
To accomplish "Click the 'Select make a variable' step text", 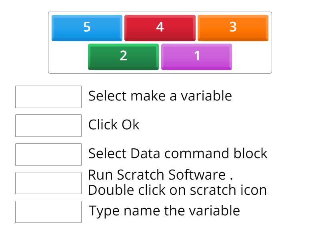I will 160,96.
